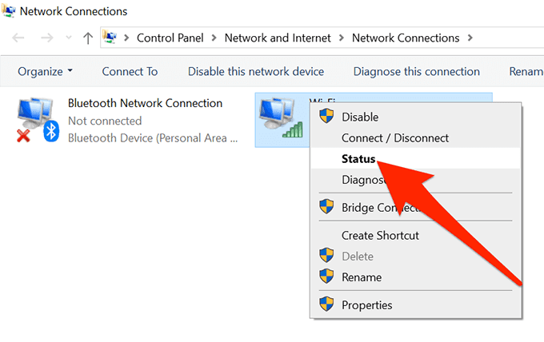Click the Network Connections title bar icon
Screen dimensions: 544x342
(x=9, y=11)
